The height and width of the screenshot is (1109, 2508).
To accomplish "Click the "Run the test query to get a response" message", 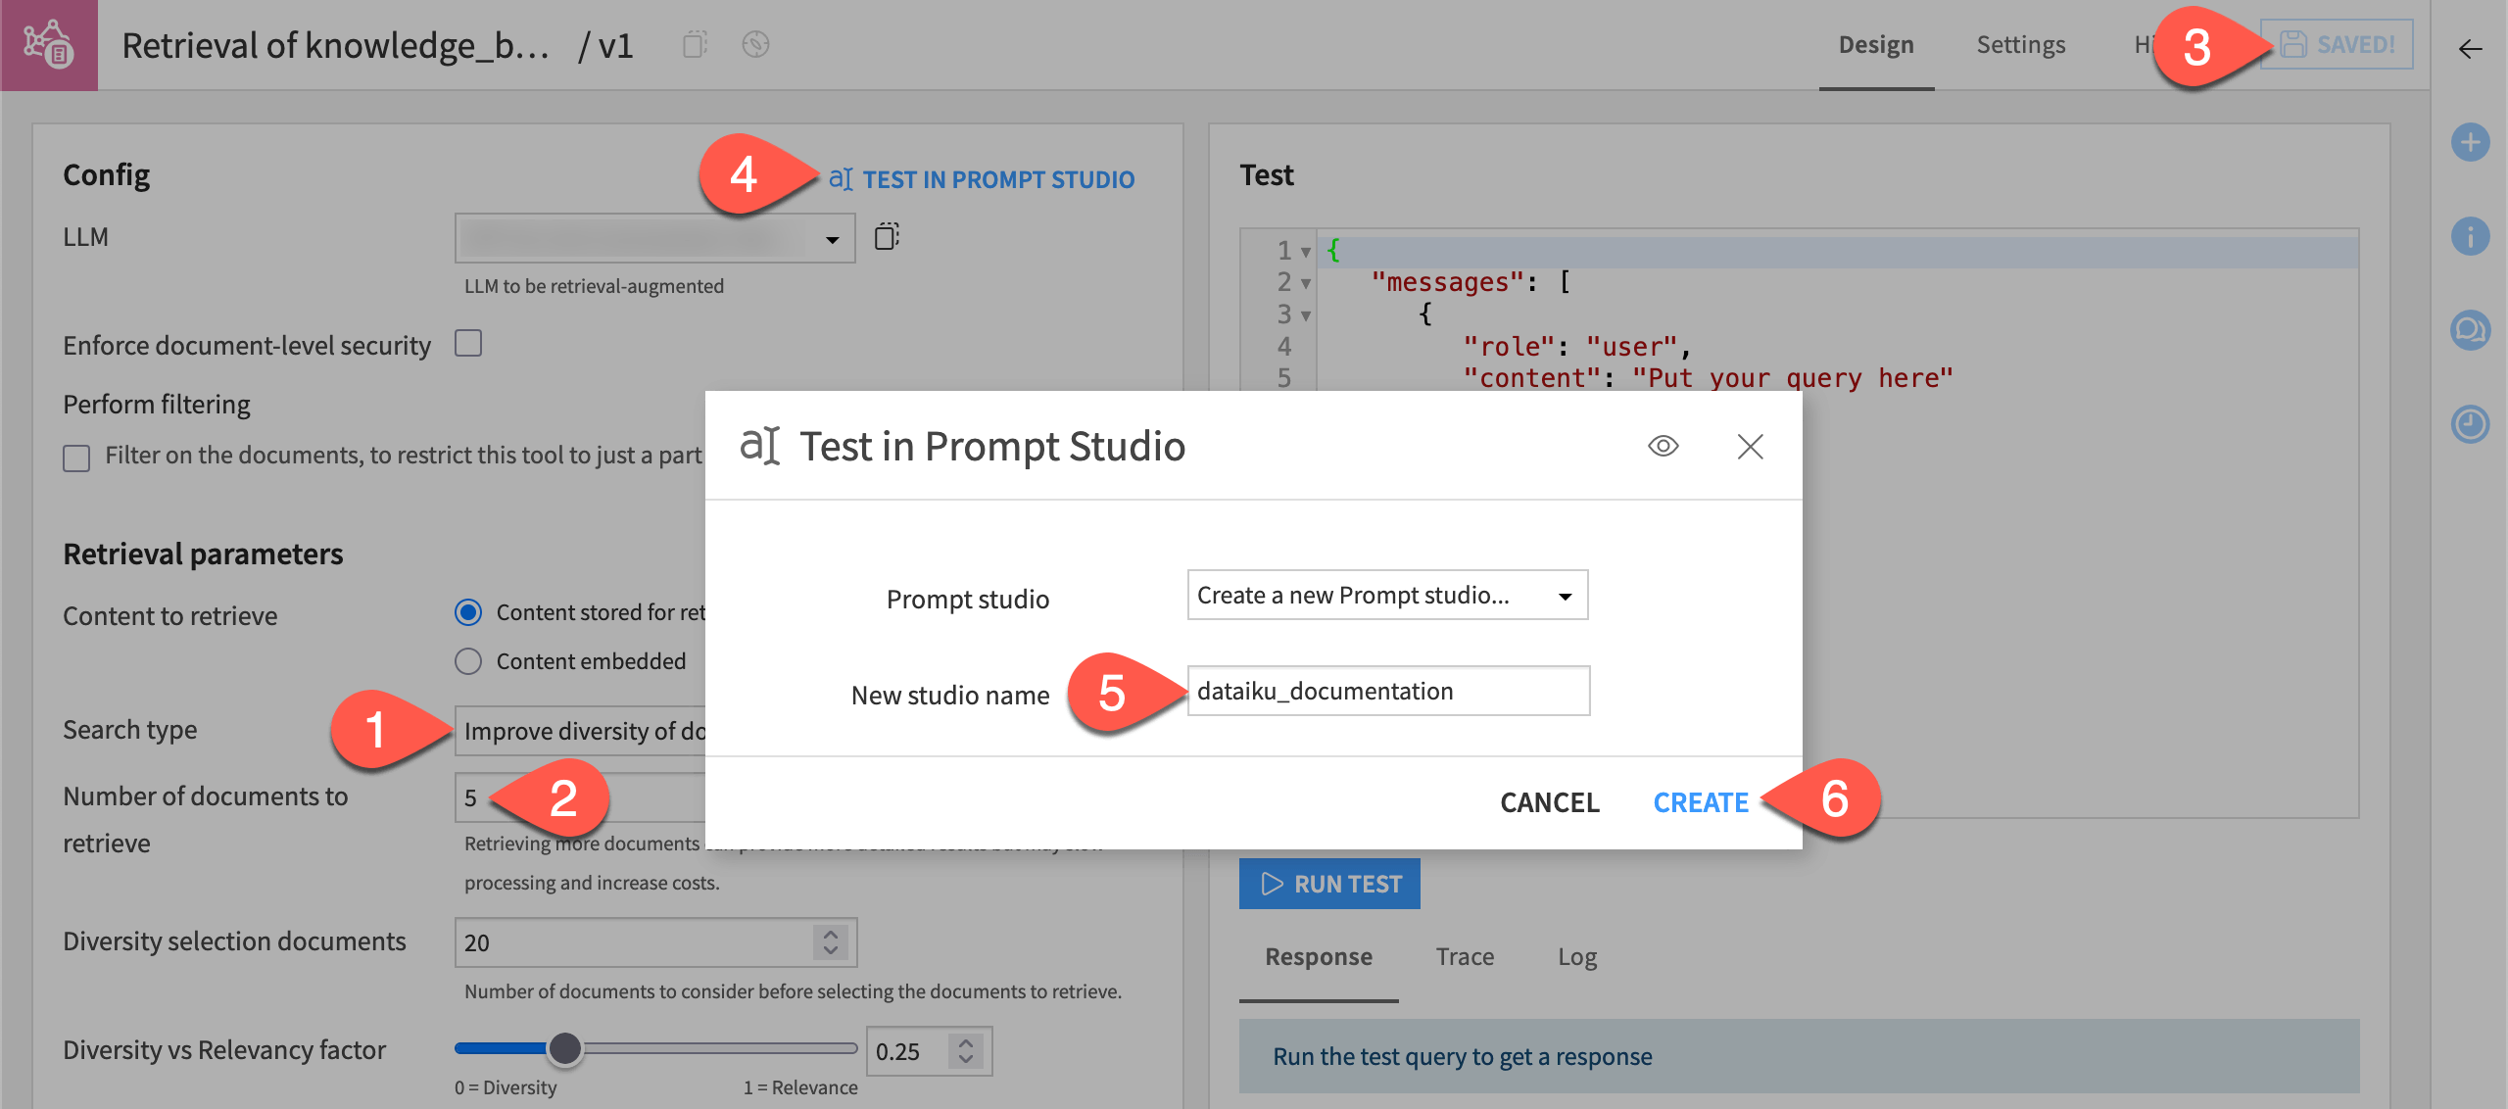I will pos(1462,1056).
